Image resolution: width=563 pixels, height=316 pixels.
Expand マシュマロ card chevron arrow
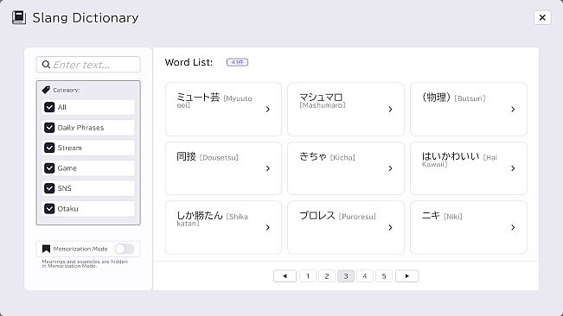pos(391,110)
